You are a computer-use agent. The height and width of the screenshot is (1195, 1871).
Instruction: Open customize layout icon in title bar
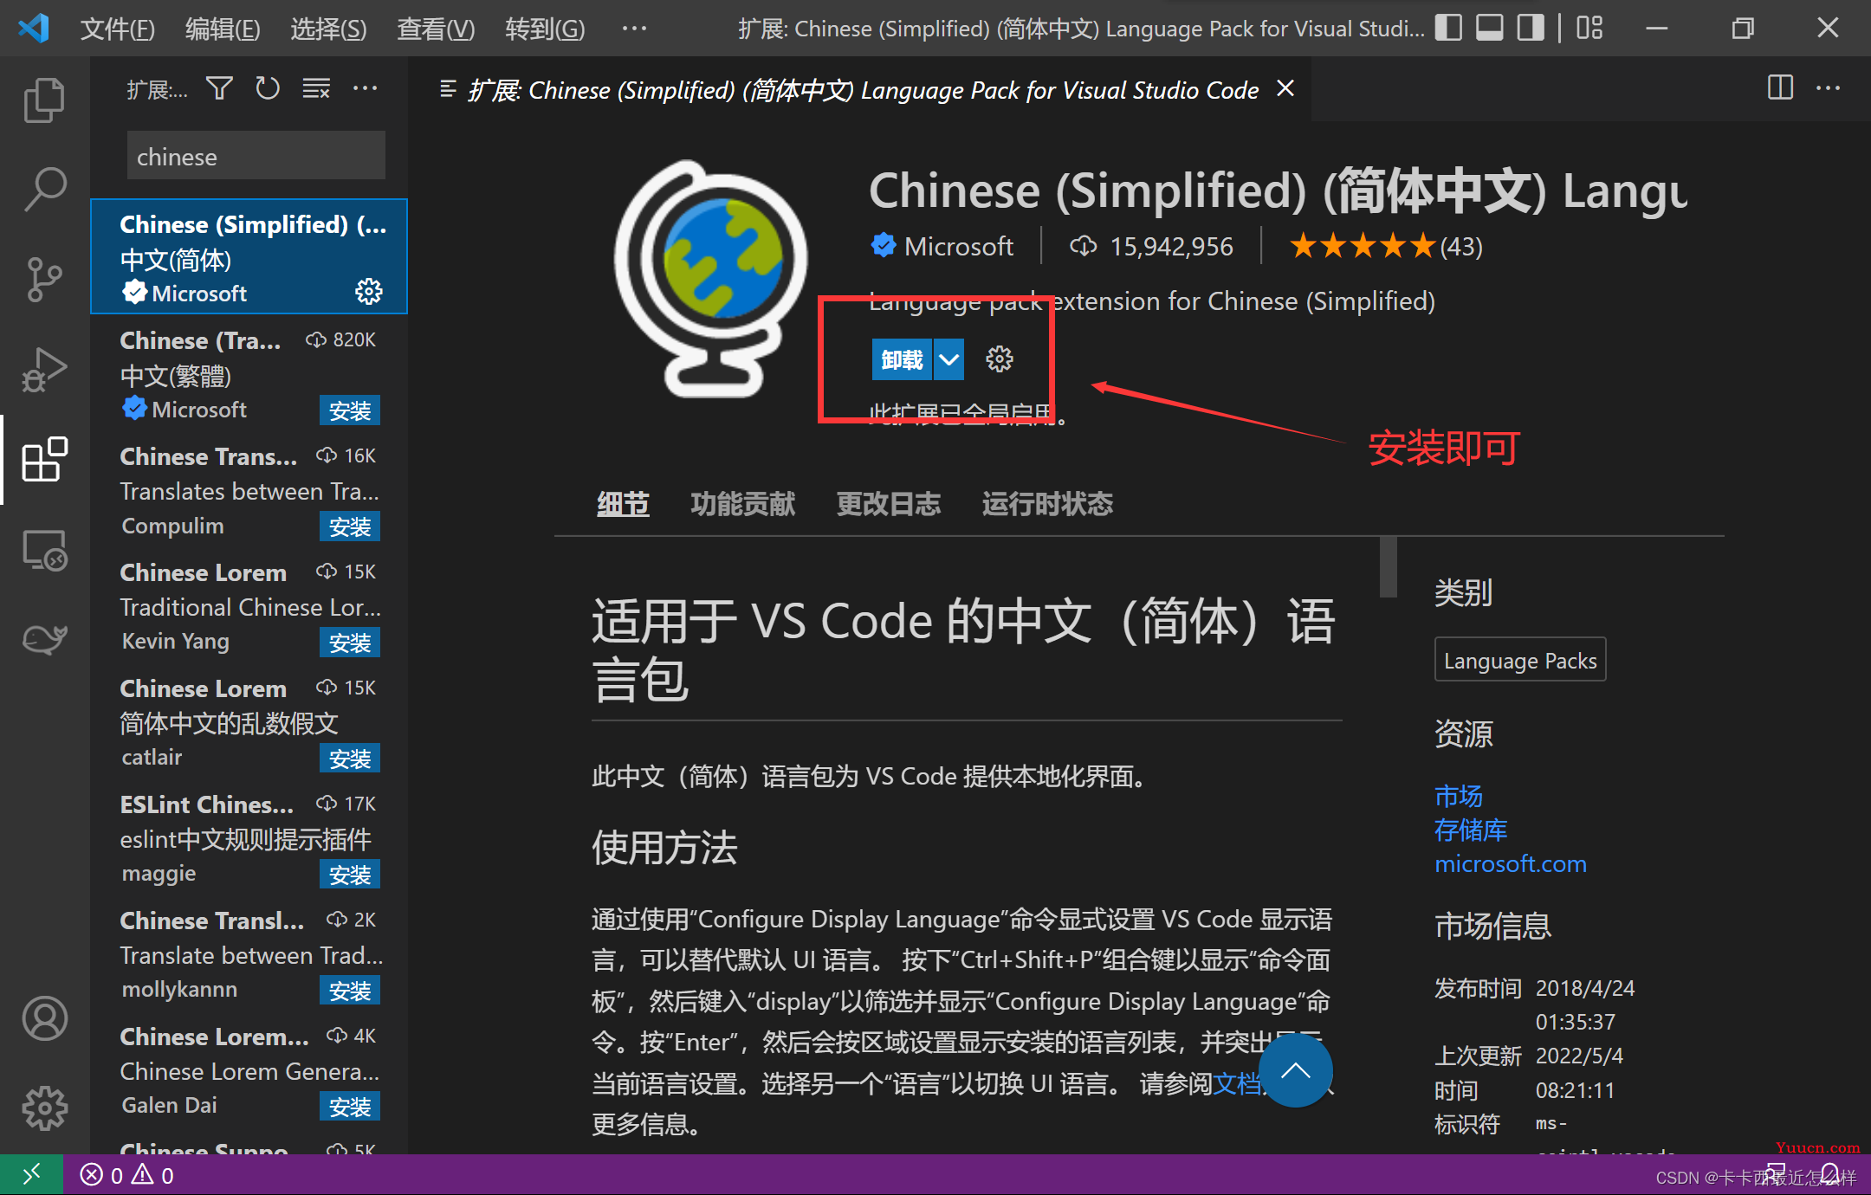pyautogui.click(x=1589, y=29)
